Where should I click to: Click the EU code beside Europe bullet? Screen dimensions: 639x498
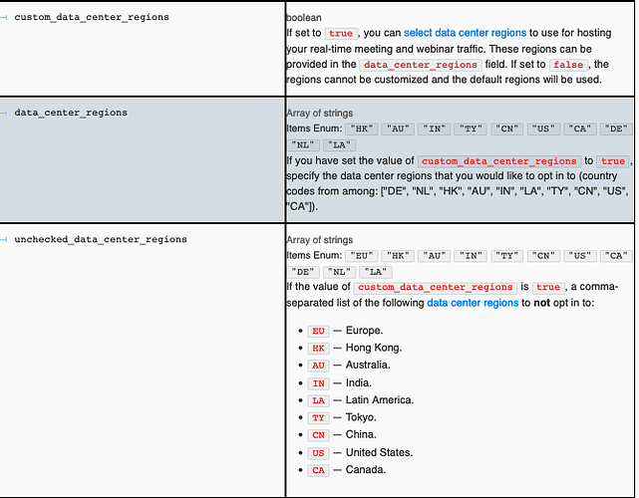[x=318, y=331]
